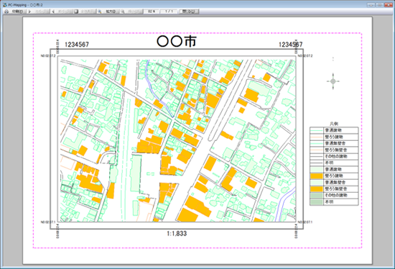Click the green 普通建物 line legend sample
The width and height of the screenshot is (395, 269).
tap(317, 130)
